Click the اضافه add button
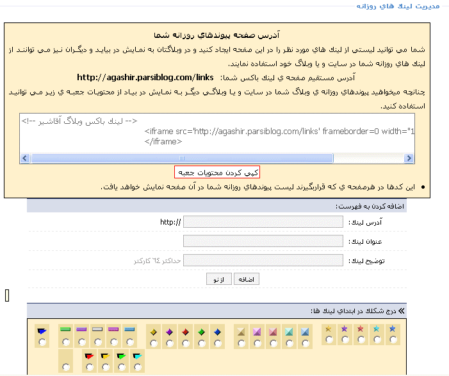This screenshot has height=376, width=449. click(247, 279)
